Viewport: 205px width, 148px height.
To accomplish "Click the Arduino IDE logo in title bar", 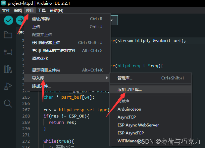I will 3,3.
